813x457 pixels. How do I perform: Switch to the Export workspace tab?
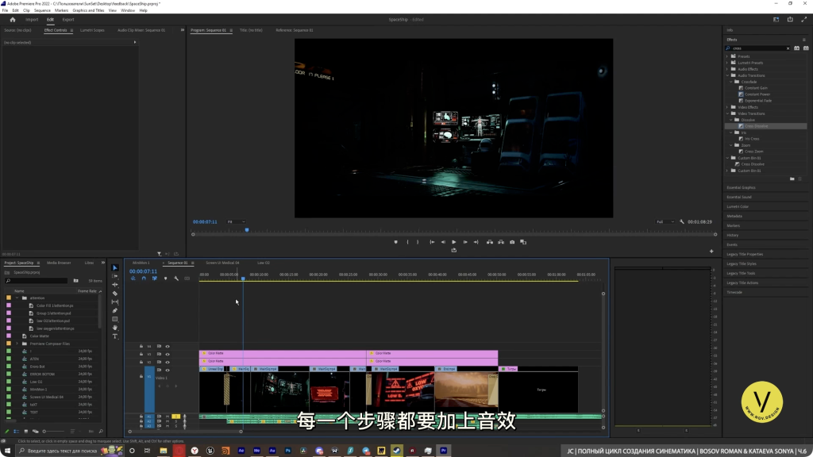click(68, 20)
